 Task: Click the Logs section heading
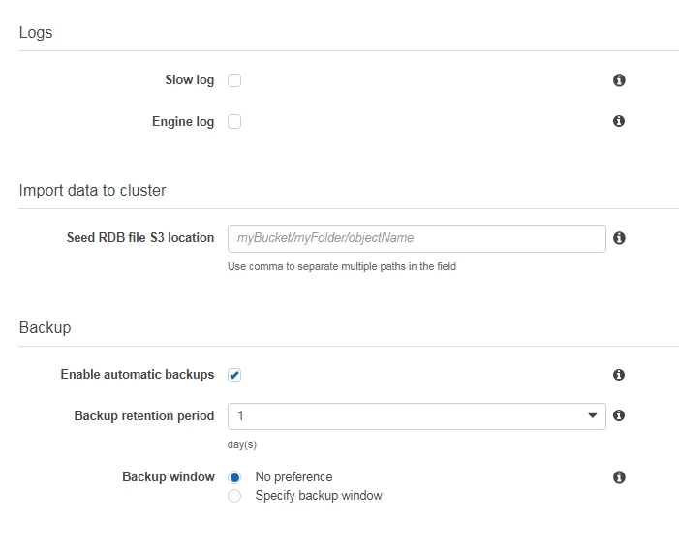(36, 33)
